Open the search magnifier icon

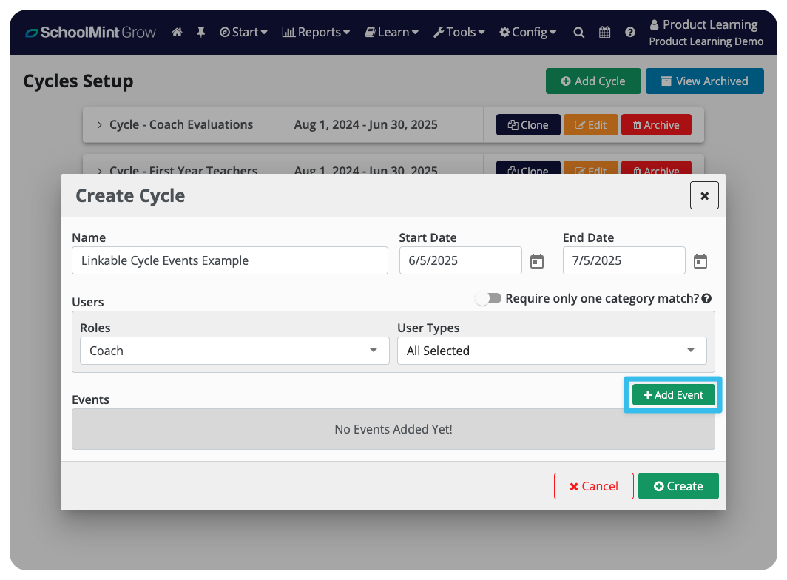578,32
